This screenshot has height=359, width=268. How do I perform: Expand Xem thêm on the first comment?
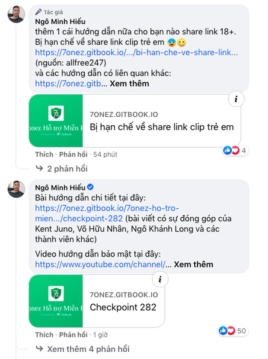(x=129, y=84)
